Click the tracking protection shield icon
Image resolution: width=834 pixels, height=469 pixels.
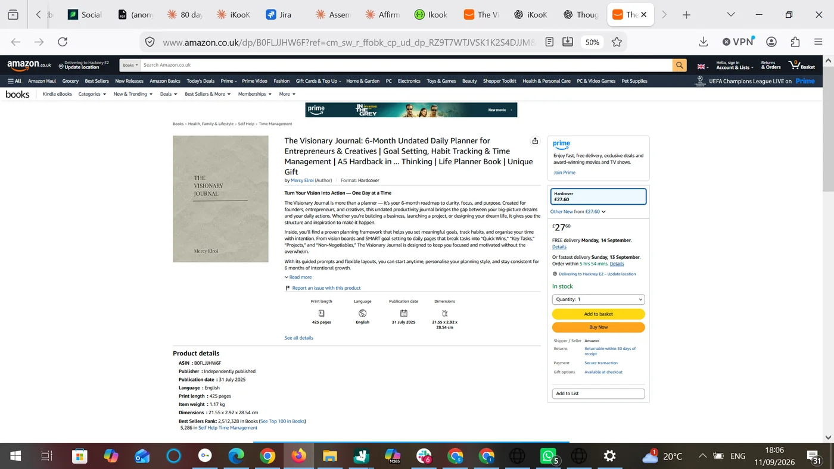[x=150, y=42]
